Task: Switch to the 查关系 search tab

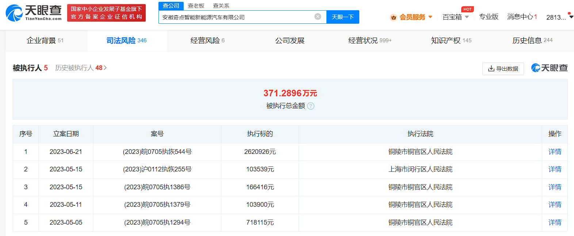Action: (x=221, y=6)
